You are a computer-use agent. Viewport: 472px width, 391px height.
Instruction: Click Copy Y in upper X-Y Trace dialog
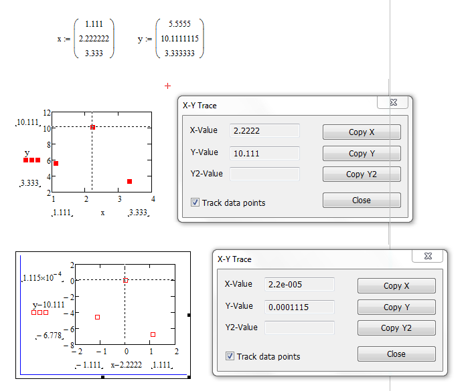coord(362,153)
